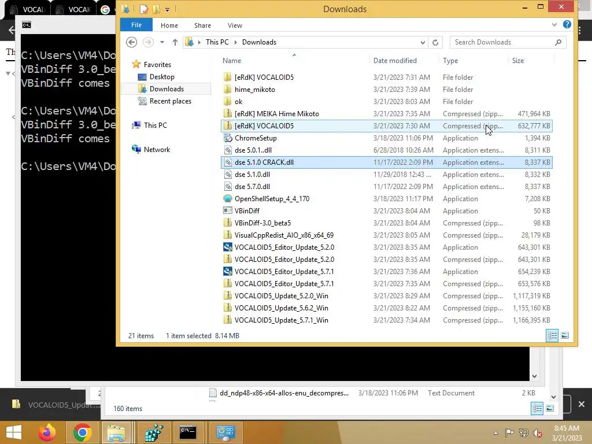Click New folder icon in quick access toolbar
592x444 pixels.
coord(156,9)
